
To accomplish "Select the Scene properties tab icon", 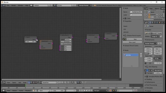I will click(x=155, y=22).
